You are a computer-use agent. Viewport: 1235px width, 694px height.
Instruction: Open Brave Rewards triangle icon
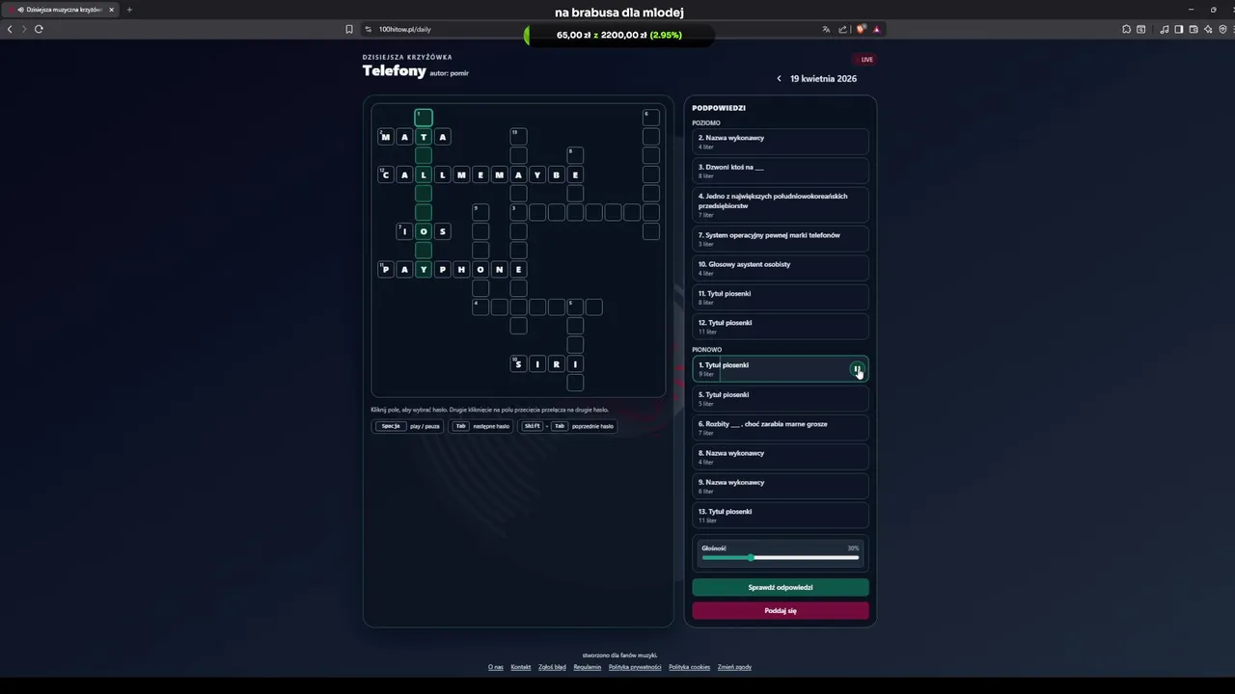[876, 29]
